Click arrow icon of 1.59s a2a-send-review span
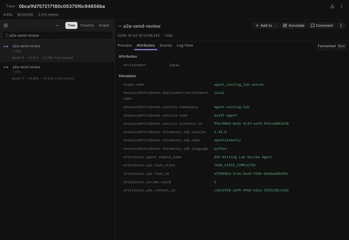The width and height of the screenshot is (349, 240). (x=6, y=67)
